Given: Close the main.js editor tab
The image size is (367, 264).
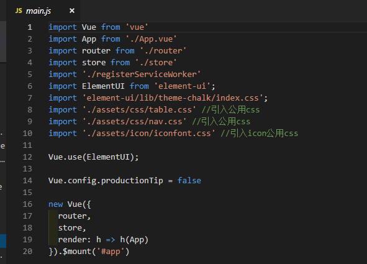Looking at the screenshot, I should point(72,11).
